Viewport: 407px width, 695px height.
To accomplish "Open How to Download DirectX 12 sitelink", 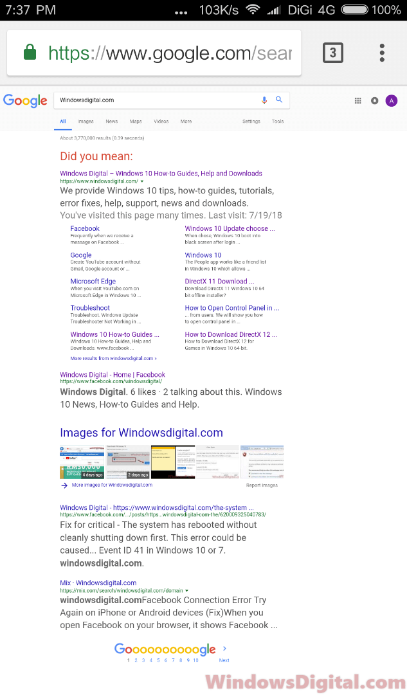I will [x=231, y=334].
